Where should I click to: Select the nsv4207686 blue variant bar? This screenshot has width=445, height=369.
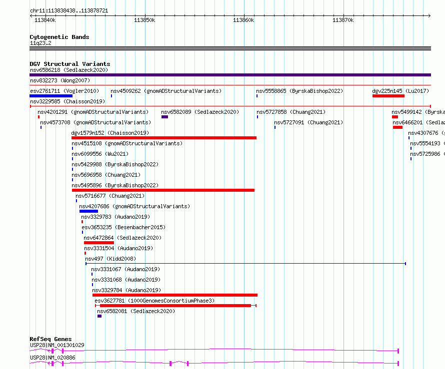coord(89,211)
